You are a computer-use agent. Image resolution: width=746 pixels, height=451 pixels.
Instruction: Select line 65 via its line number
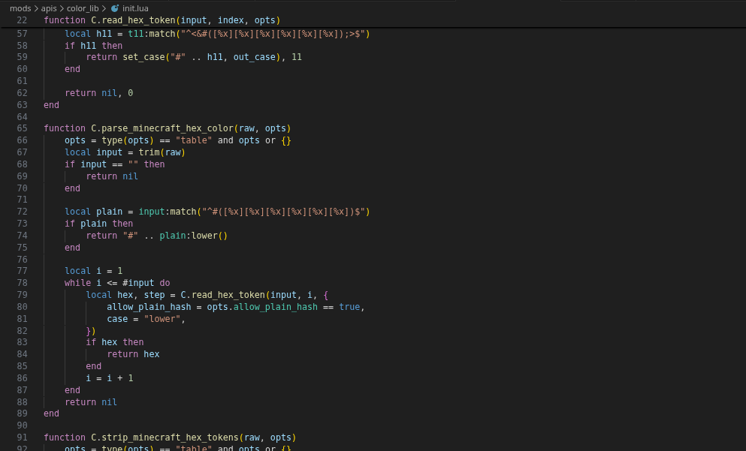21,128
